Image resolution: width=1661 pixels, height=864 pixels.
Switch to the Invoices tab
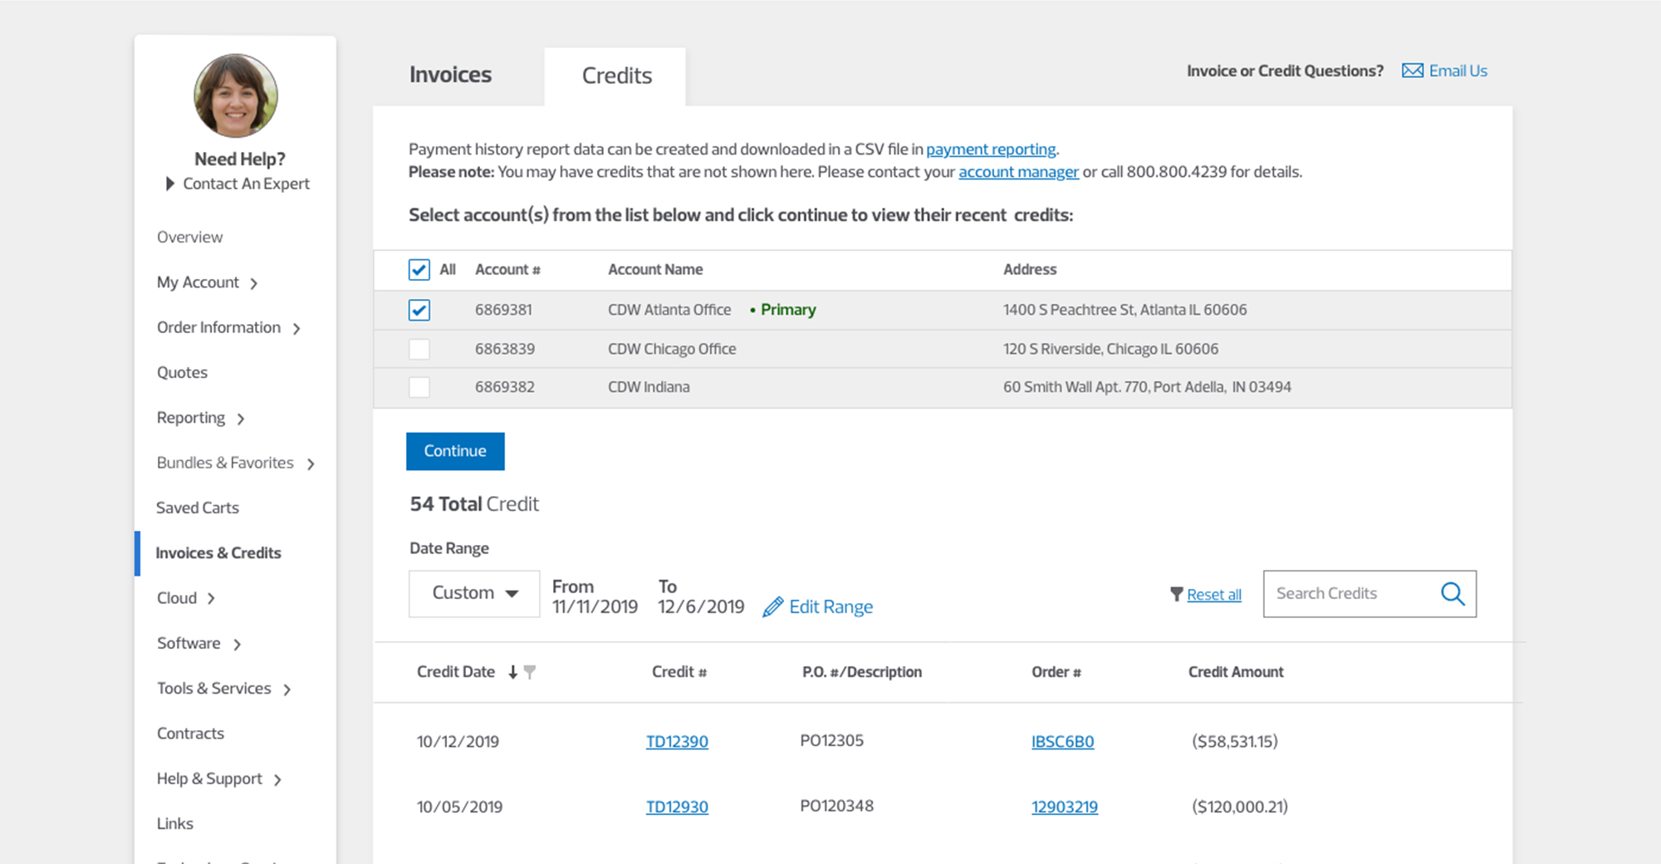(450, 75)
